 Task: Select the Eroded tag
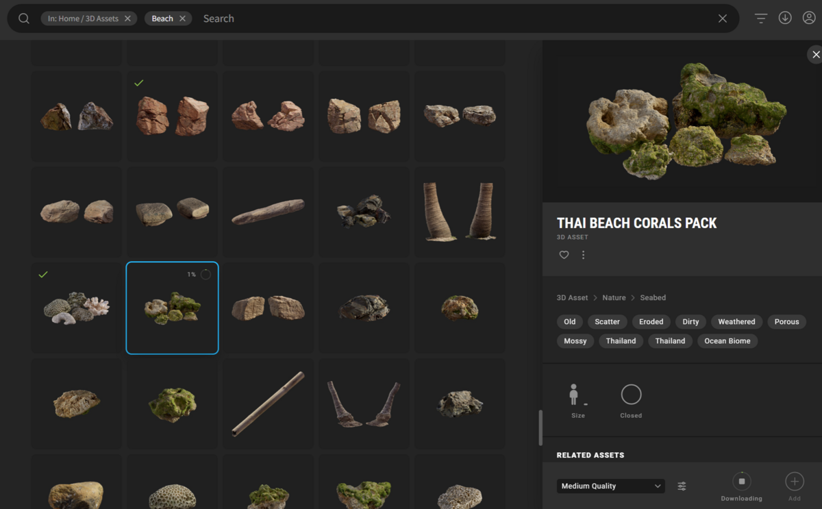tap(651, 321)
